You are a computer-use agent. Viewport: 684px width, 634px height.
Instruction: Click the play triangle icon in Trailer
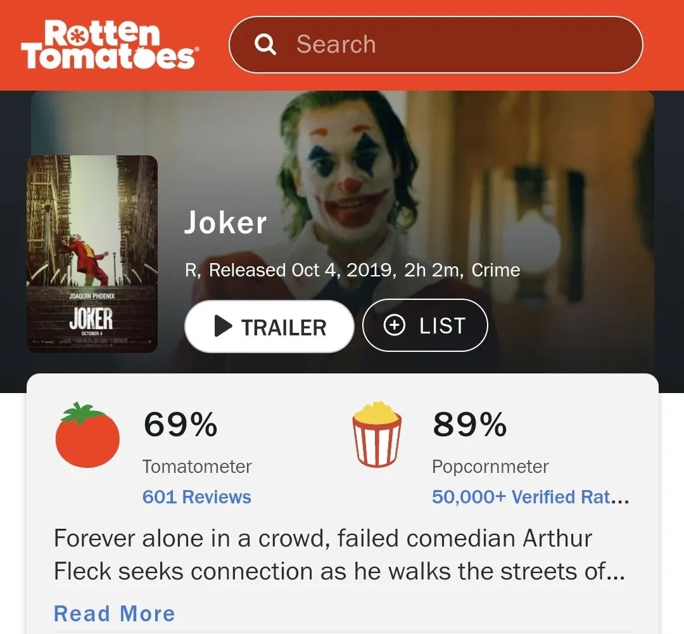coord(224,326)
